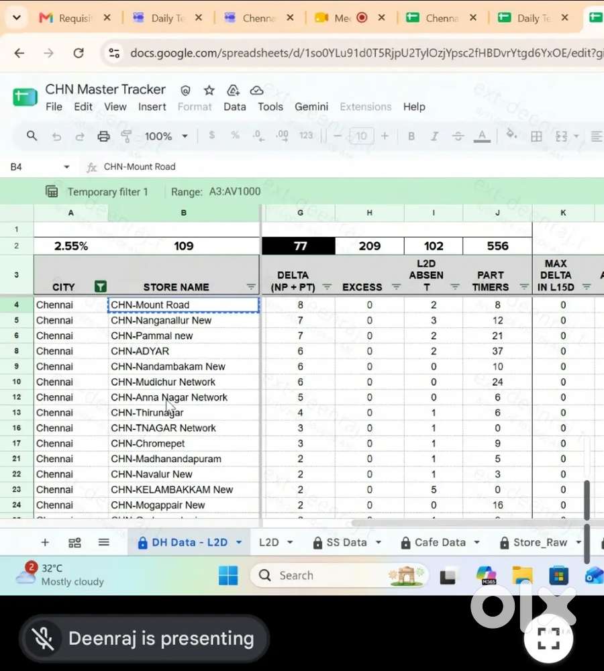Open green CITY column filter
This screenshot has height=671, width=604.
101,287
